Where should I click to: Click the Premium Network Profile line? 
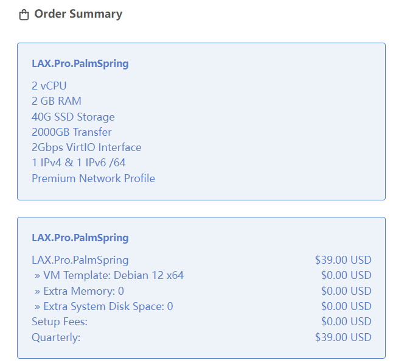pyautogui.click(x=94, y=178)
